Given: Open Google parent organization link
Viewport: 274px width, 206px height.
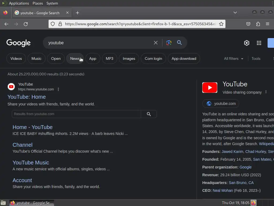Looking at the screenshot, I should [x=245, y=167].
